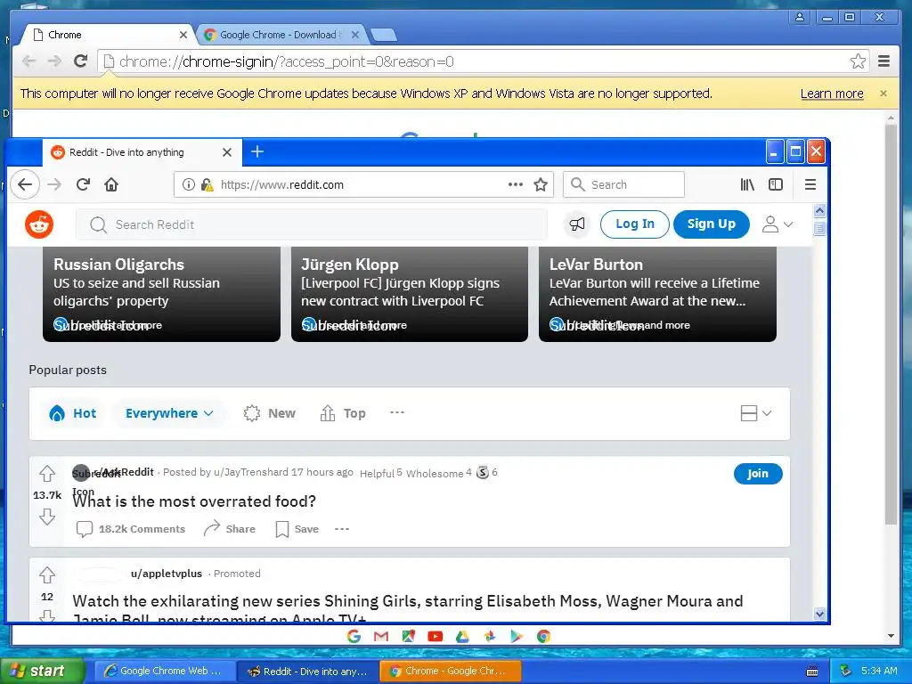The height and width of the screenshot is (684, 912).
Task: Open the LeVar Burton trending card
Action: click(x=657, y=294)
